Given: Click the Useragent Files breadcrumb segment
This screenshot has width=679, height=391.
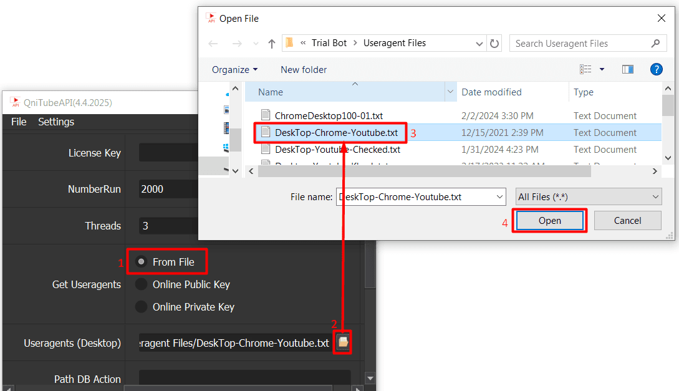Looking at the screenshot, I should click(x=395, y=43).
